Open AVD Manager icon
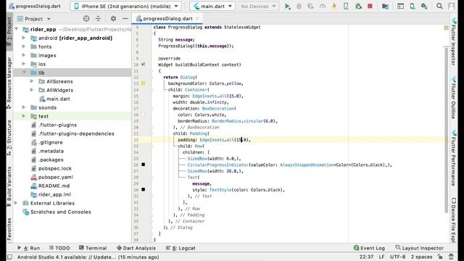Viewport: 464px width, 261px height. [413, 7]
